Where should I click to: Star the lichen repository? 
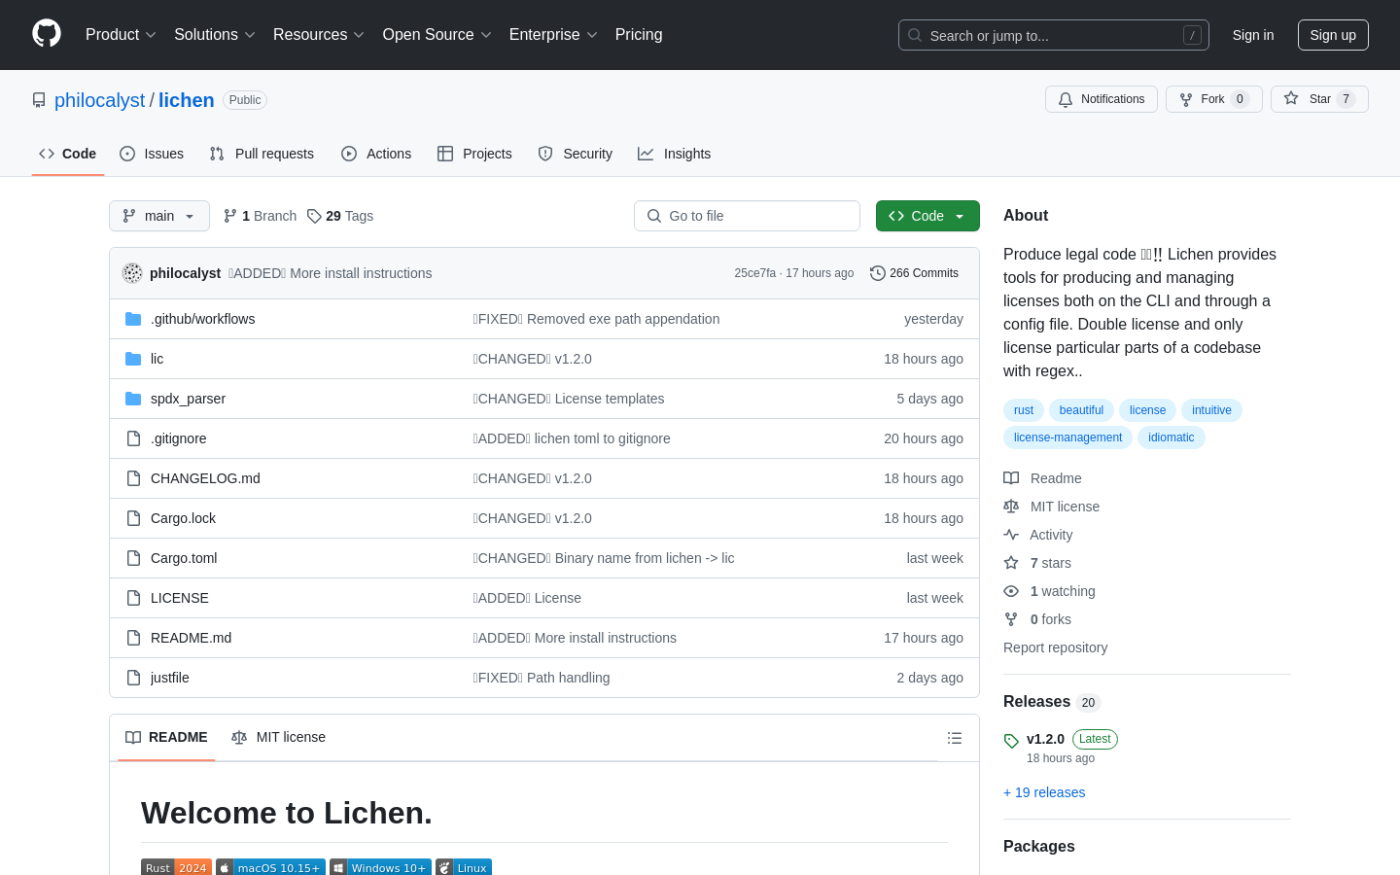pos(1319,99)
